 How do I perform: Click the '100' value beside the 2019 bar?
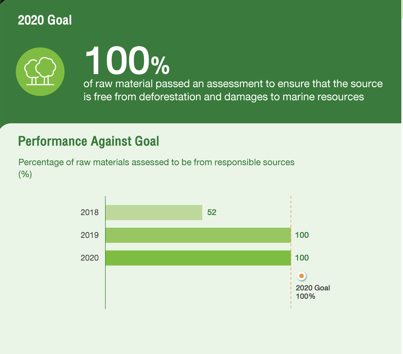(302, 235)
